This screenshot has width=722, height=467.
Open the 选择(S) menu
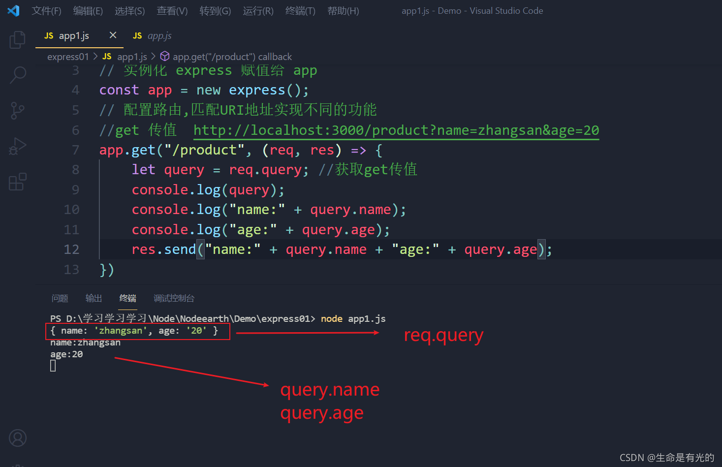[x=129, y=11]
